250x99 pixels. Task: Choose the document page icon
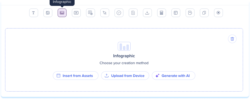pos(133,13)
